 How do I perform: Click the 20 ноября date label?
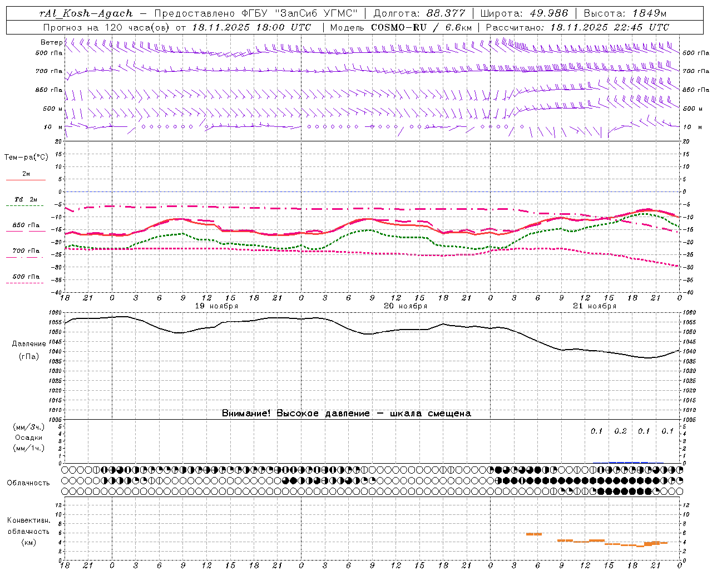pos(406,306)
